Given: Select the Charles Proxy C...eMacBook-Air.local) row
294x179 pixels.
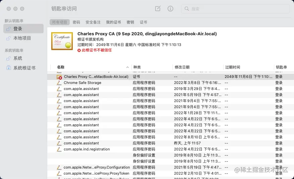Looking at the screenshot, I should point(170,77).
